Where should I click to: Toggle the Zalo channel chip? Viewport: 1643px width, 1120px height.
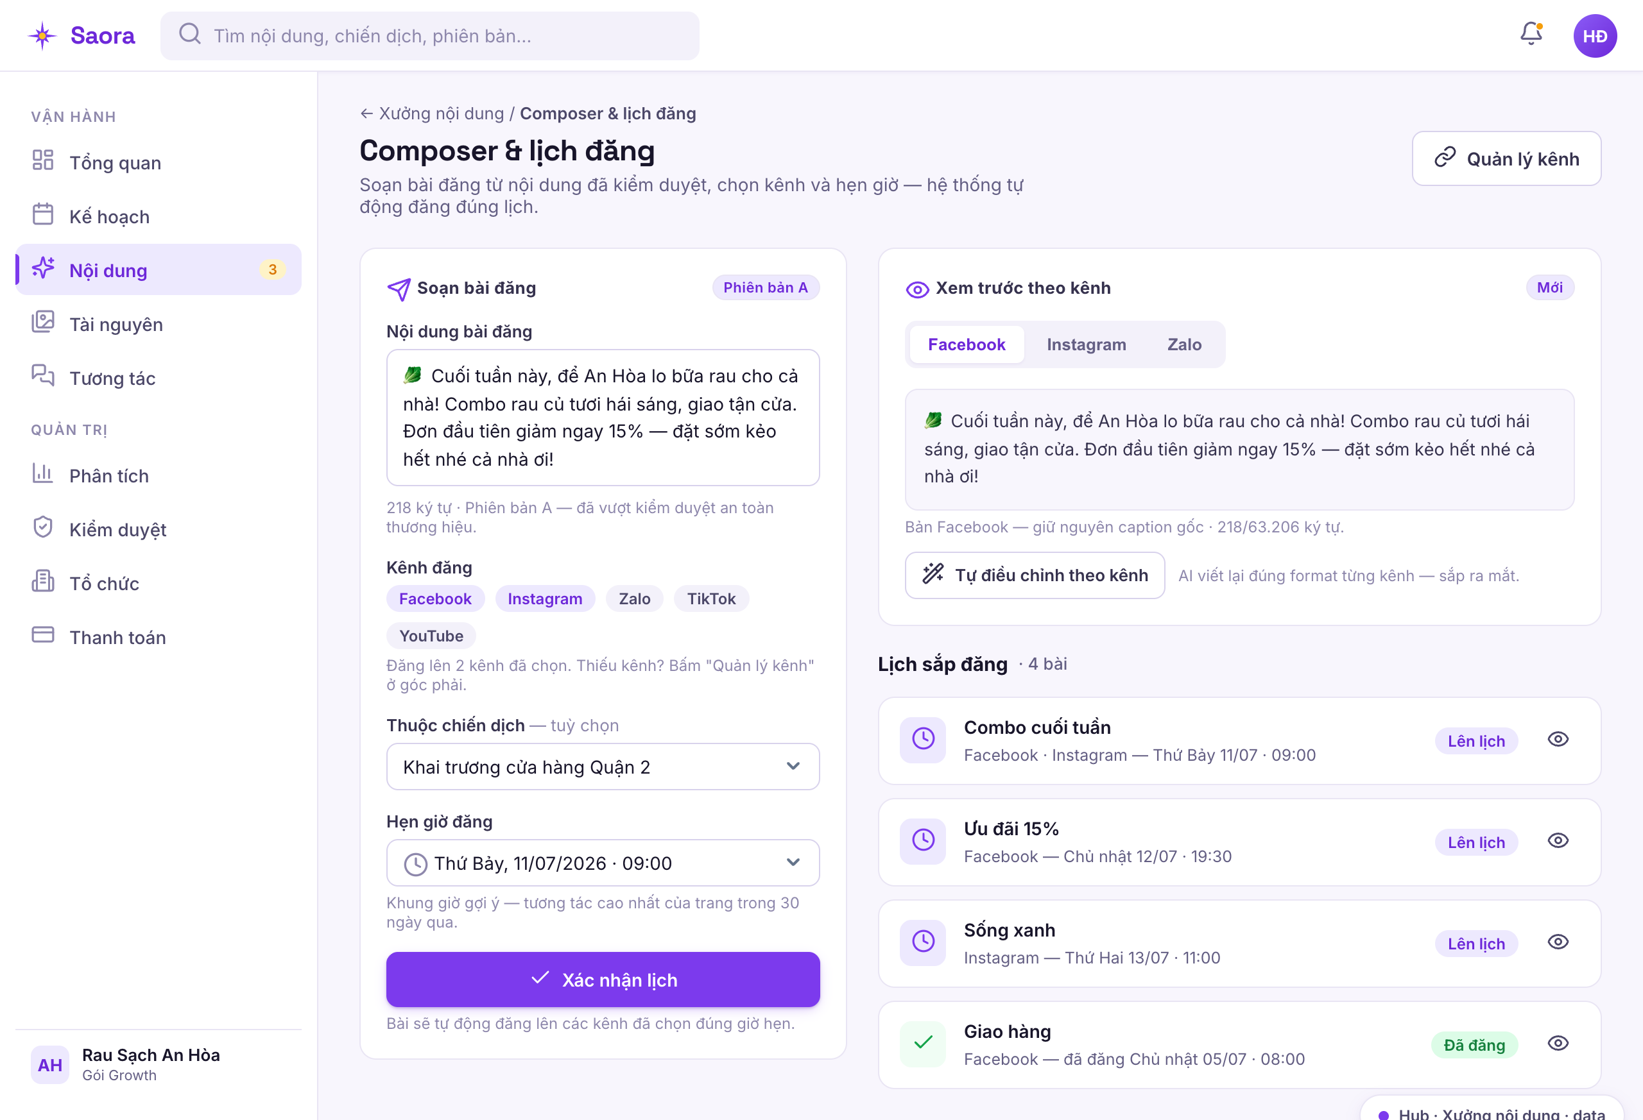click(634, 598)
